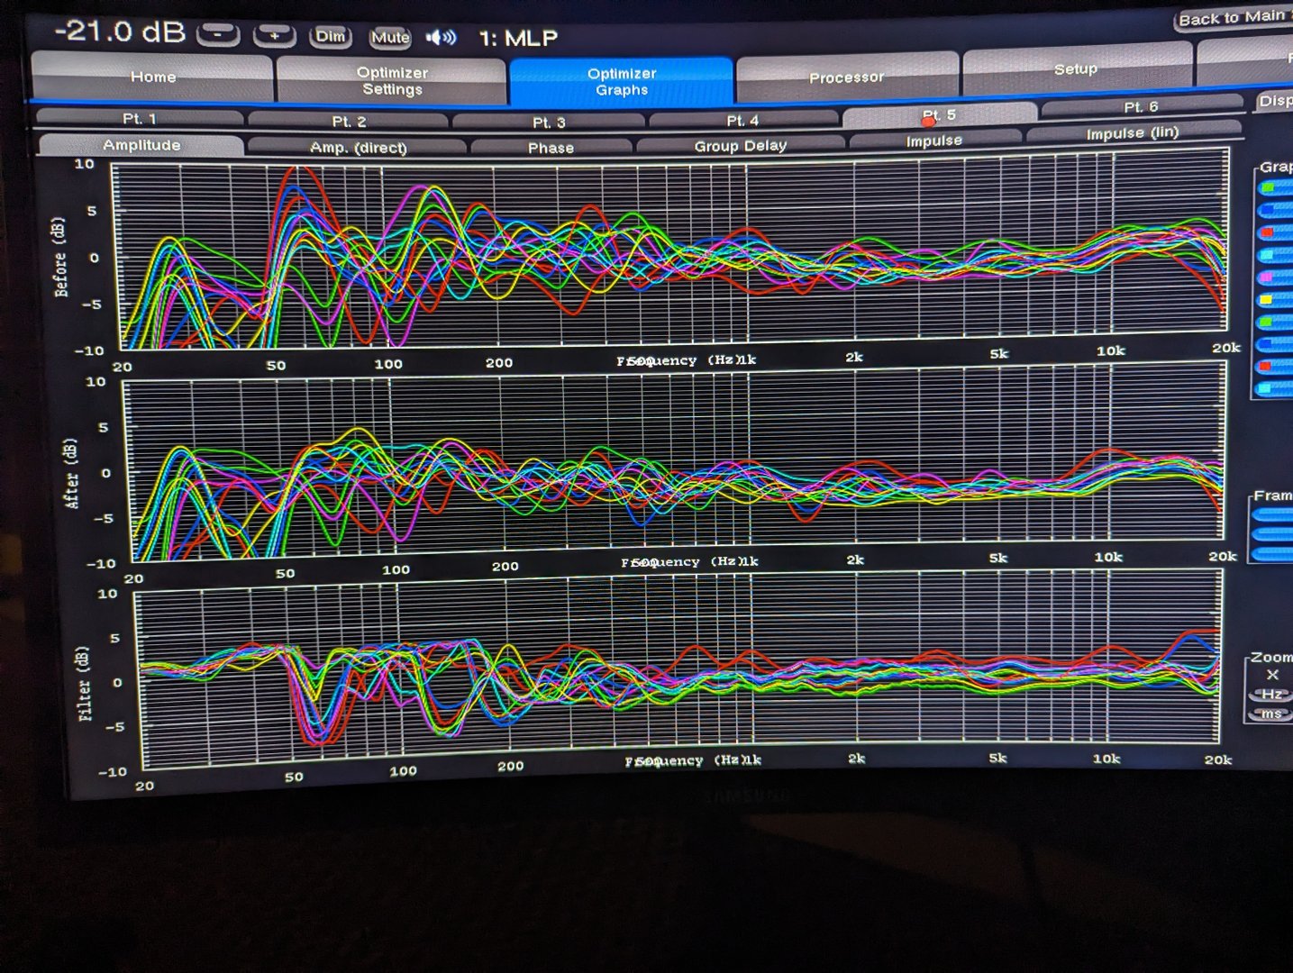Toggle the Dim button
Viewport: 1293px width, 973px height.
click(x=330, y=36)
